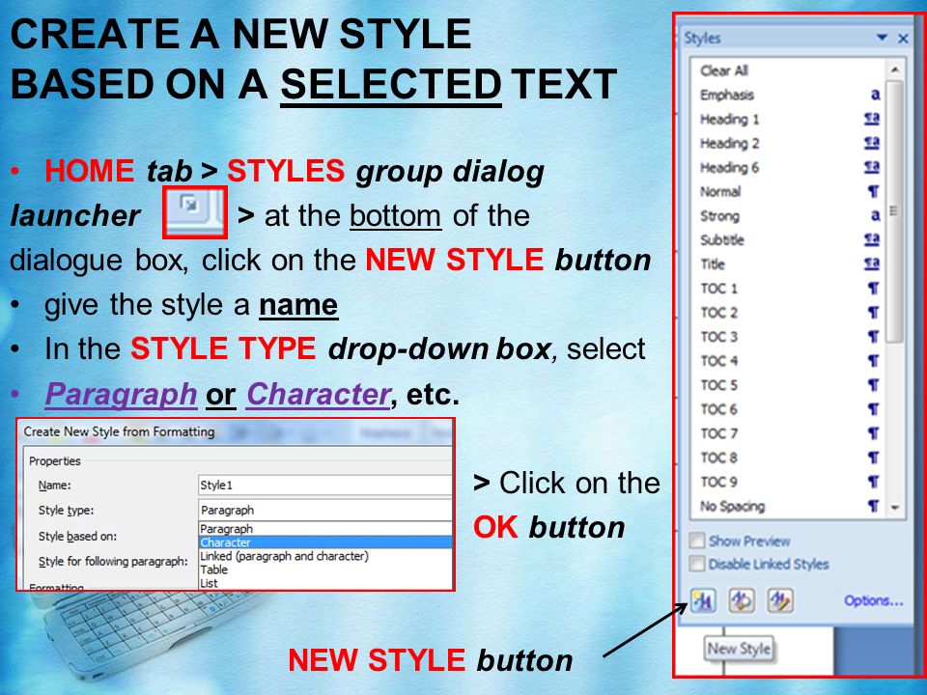This screenshot has width=927, height=695.
Task: Apply the Title style
Action: tap(790, 264)
